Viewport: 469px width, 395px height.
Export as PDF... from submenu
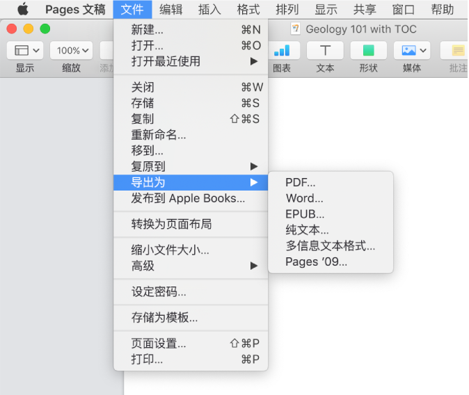tap(331, 182)
